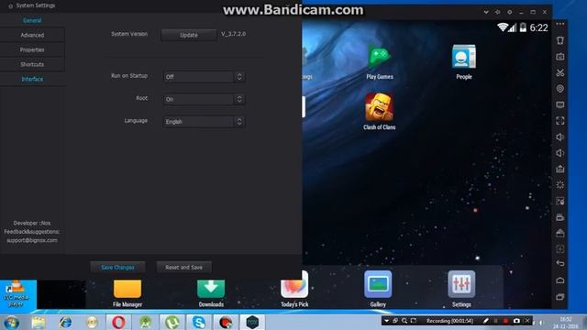Open uTorrent from the taskbar

[172, 322]
